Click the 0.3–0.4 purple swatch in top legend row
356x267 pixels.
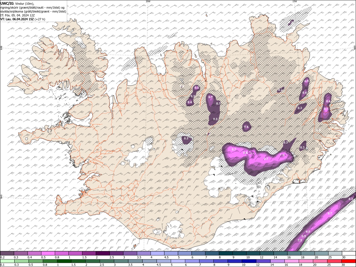click(x=21, y=253)
